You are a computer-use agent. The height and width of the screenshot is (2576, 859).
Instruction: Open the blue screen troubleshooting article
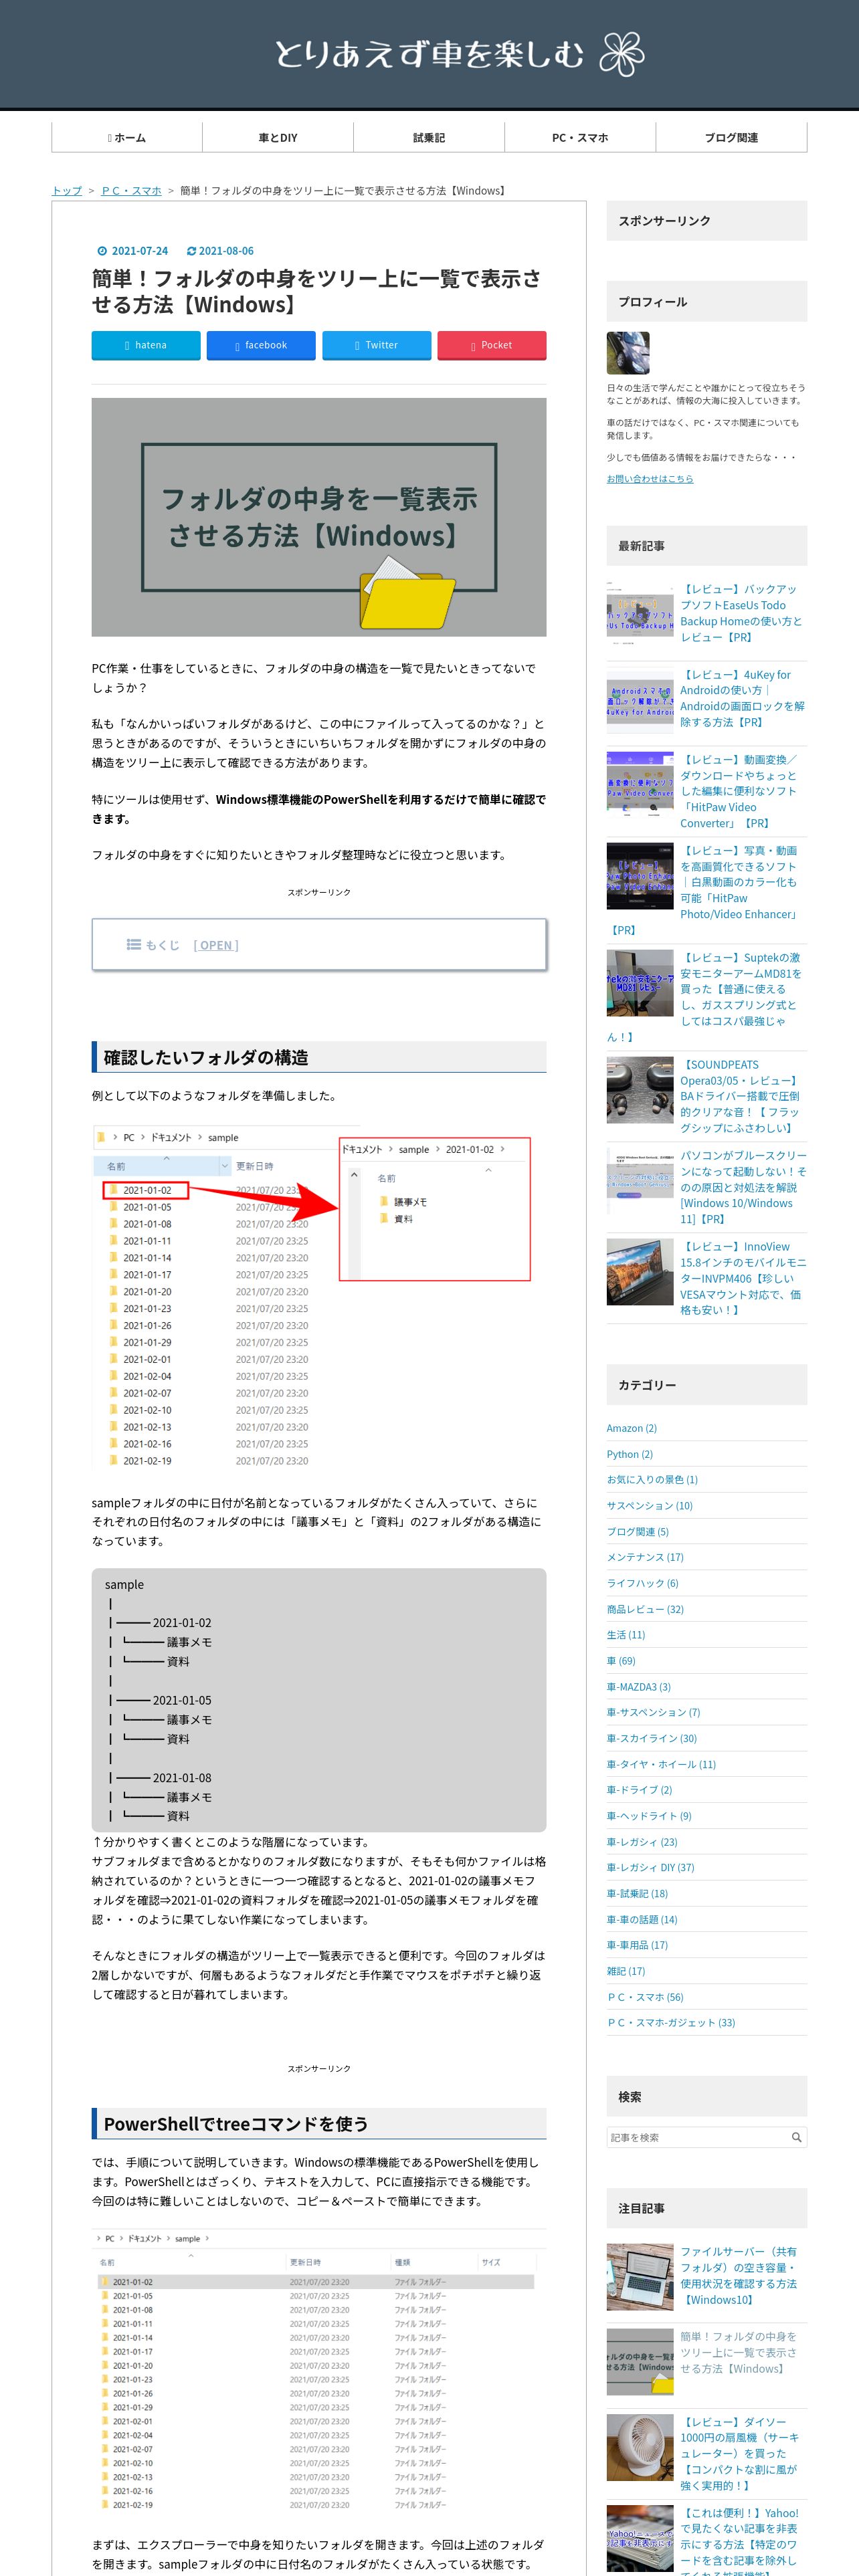tap(743, 1187)
